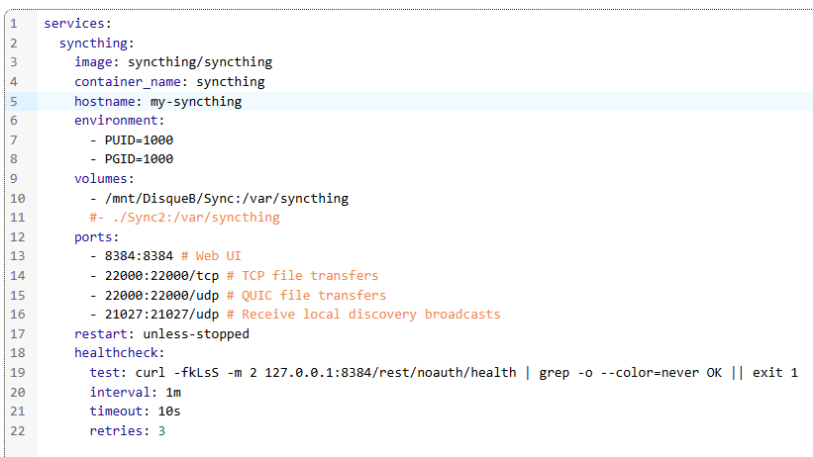
Task: Click the 'services:' key on line 1
Action: 77,24
